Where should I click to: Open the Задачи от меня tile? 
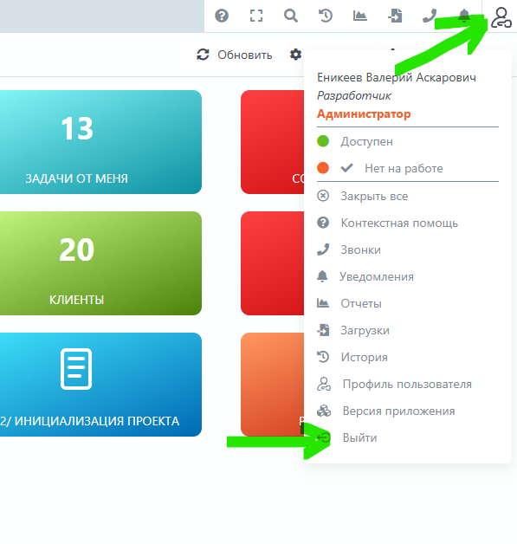(x=100, y=142)
